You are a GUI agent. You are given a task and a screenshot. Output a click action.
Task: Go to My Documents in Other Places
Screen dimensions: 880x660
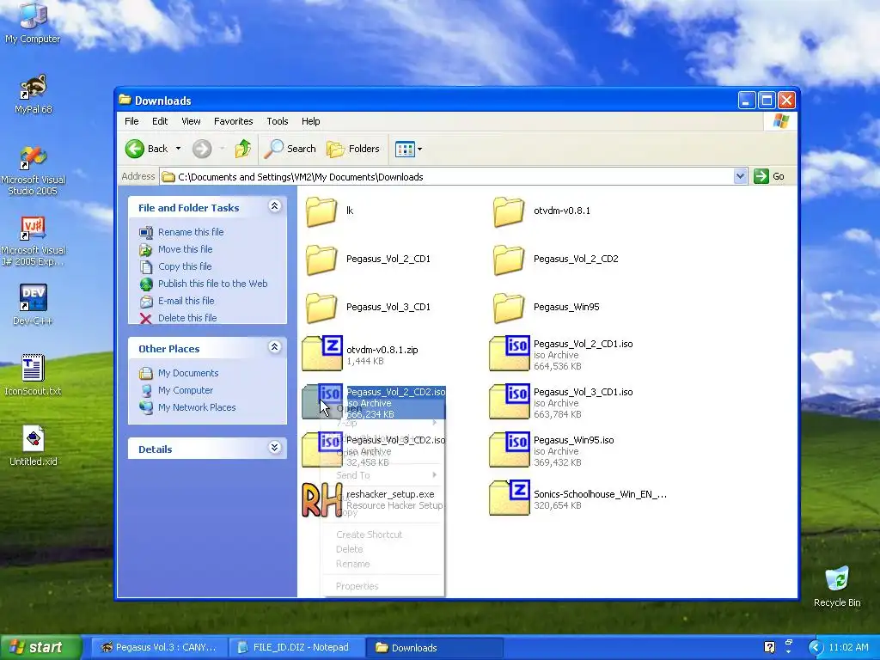[188, 373]
